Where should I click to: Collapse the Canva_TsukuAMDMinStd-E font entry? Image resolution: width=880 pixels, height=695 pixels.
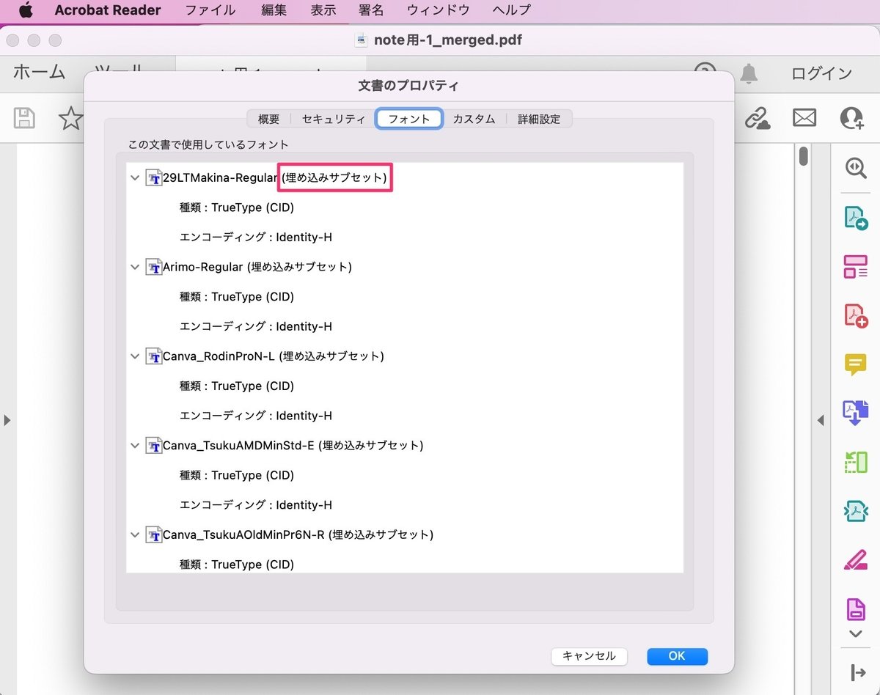click(135, 446)
